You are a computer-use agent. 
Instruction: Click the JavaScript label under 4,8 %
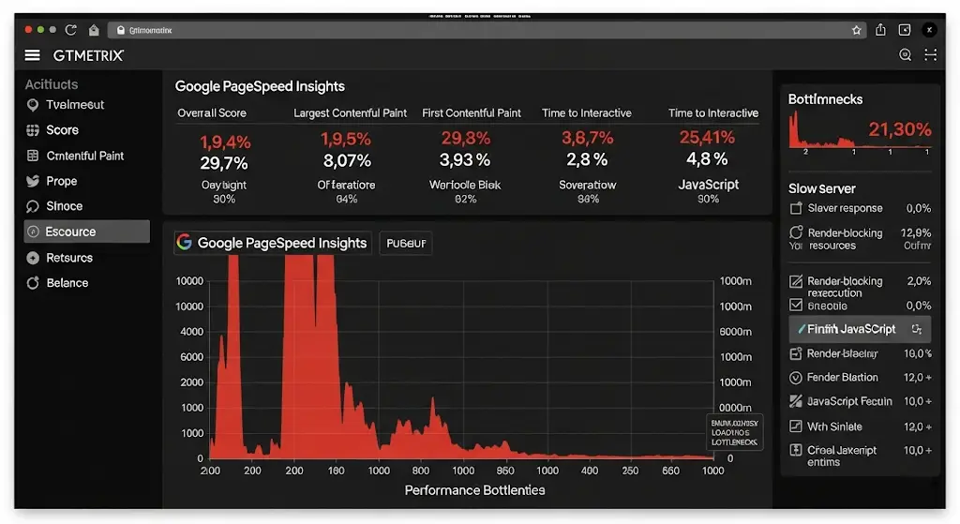click(x=709, y=185)
